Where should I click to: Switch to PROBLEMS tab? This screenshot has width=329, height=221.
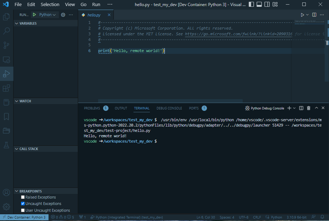(x=96, y=108)
